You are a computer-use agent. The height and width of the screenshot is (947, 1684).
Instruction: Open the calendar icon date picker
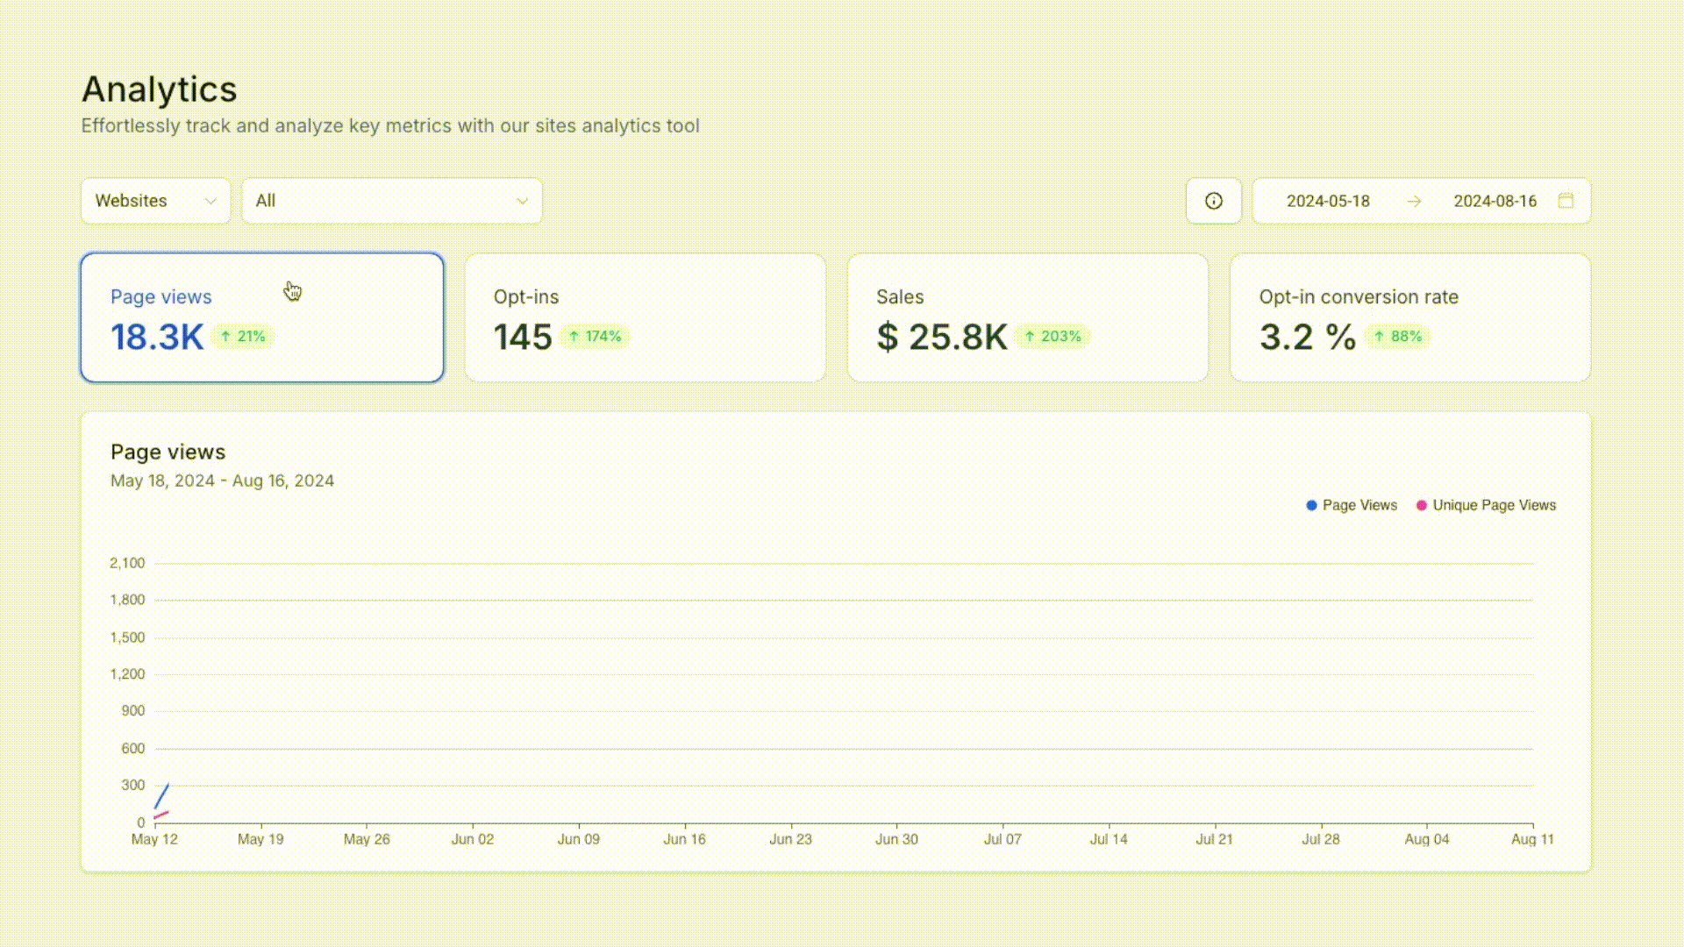click(1566, 201)
